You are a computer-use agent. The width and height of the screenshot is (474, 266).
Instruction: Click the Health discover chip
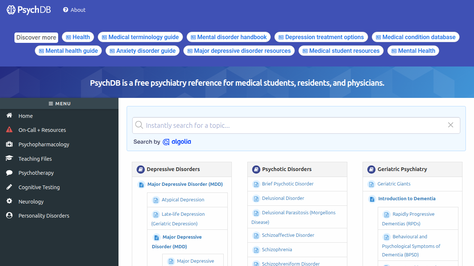tap(78, 37)
